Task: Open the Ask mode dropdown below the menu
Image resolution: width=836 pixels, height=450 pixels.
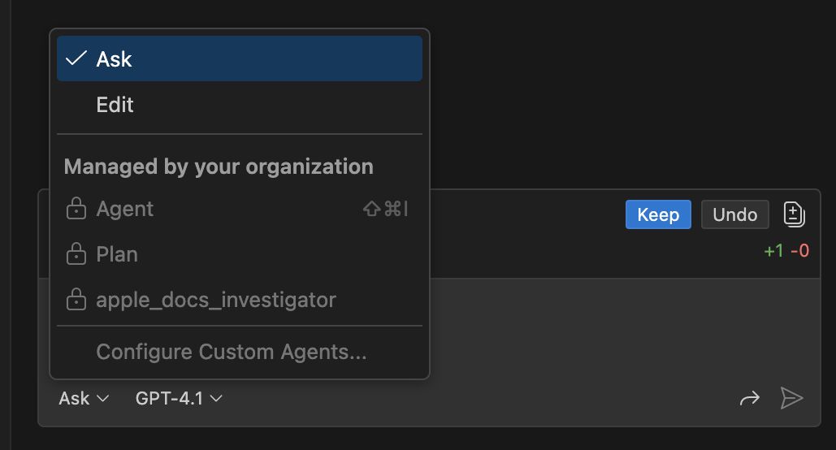Action: coord(84,399)
